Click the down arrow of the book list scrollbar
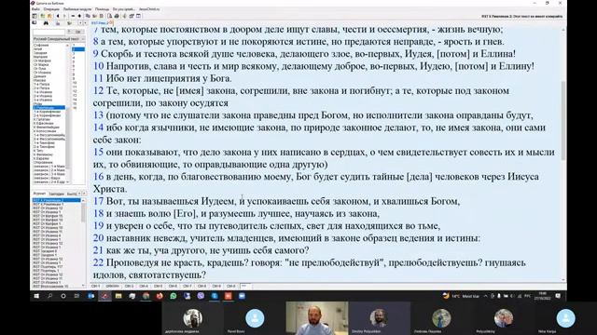The image size is (597, 335). (67, 182)
